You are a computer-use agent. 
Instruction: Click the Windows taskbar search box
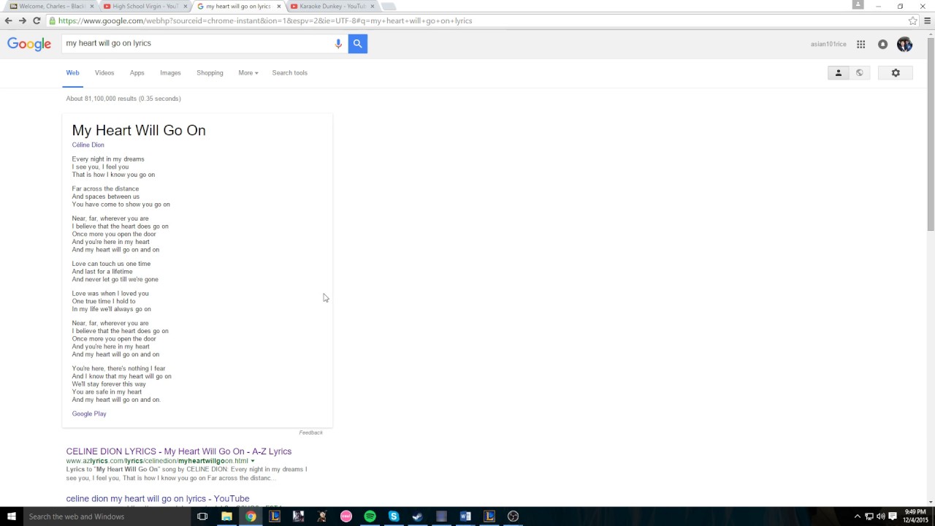click(x=108, y=517)
